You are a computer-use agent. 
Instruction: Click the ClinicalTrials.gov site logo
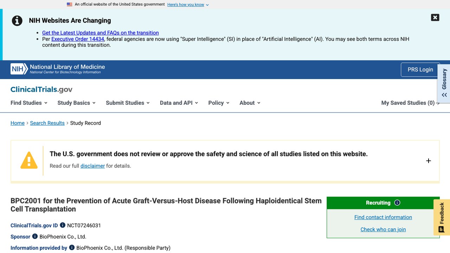[x=41, y=90]
